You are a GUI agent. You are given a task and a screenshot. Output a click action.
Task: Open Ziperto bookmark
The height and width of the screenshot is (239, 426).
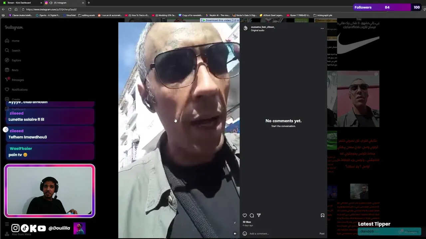coord(48,15)
